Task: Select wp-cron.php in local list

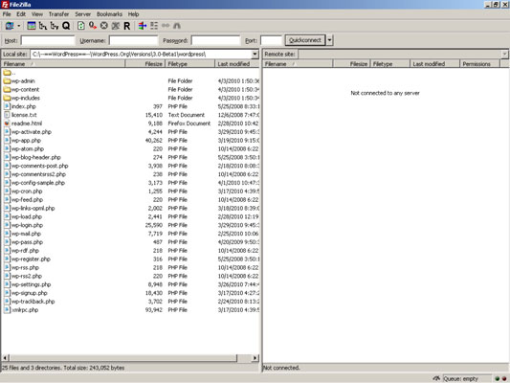Action: tap(27, 191)
